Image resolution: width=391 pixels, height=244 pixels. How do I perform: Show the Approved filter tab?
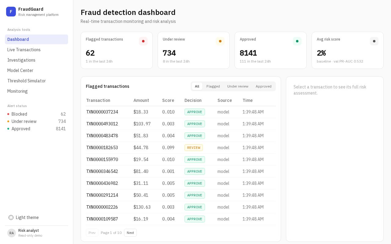click(264, 86)
